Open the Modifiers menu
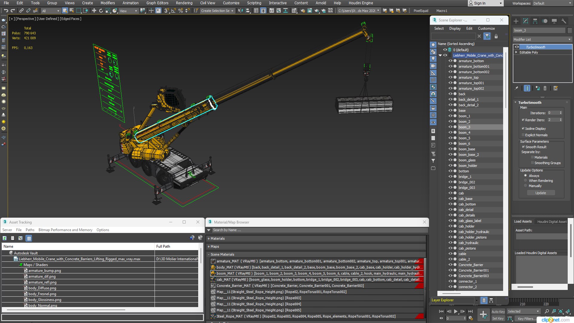The image size is (574, 323). (x=108, y=3)
